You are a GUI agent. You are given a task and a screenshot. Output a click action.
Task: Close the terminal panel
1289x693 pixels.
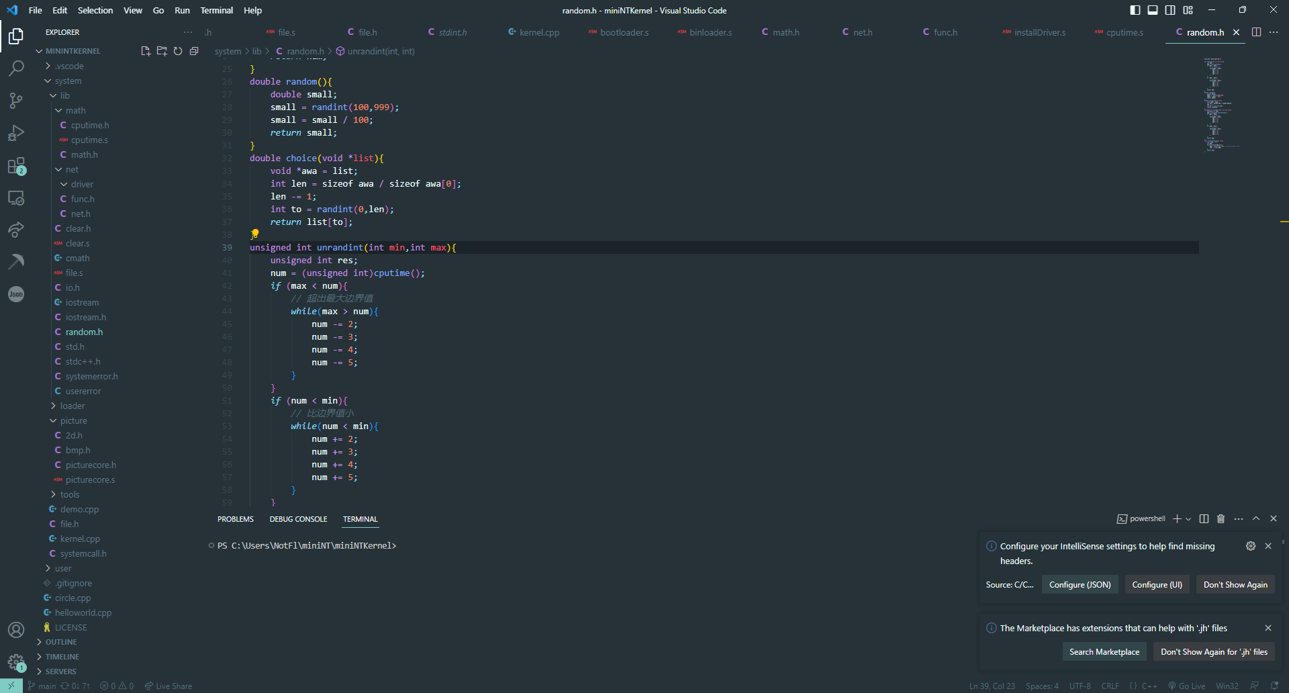(1274, 519)
